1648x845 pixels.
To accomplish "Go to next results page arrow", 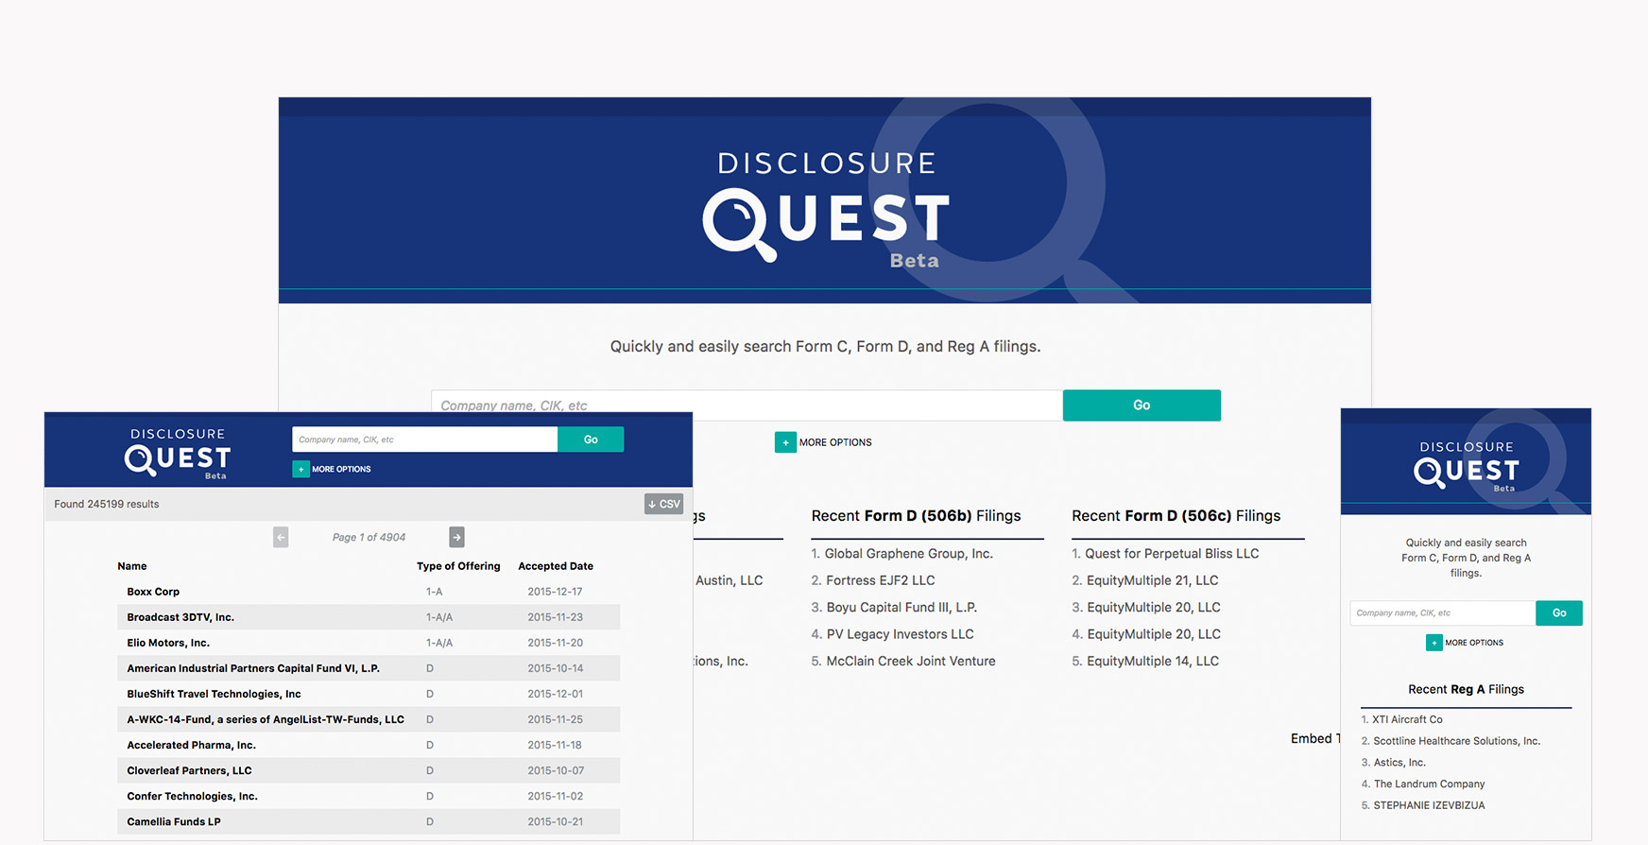I will click(456, 537).
